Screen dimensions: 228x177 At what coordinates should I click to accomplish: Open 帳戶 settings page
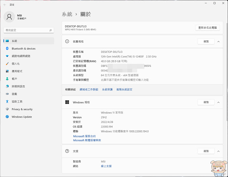[29, 79]
